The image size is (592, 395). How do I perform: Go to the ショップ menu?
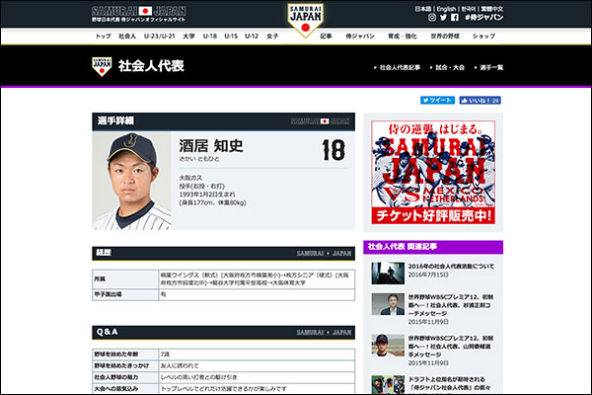483,36
